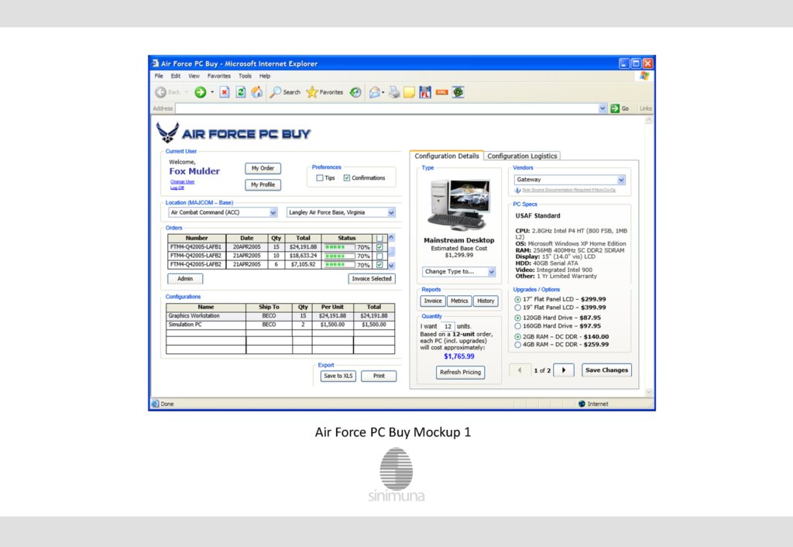Go to the Home page icon

[x=257, y=92]
